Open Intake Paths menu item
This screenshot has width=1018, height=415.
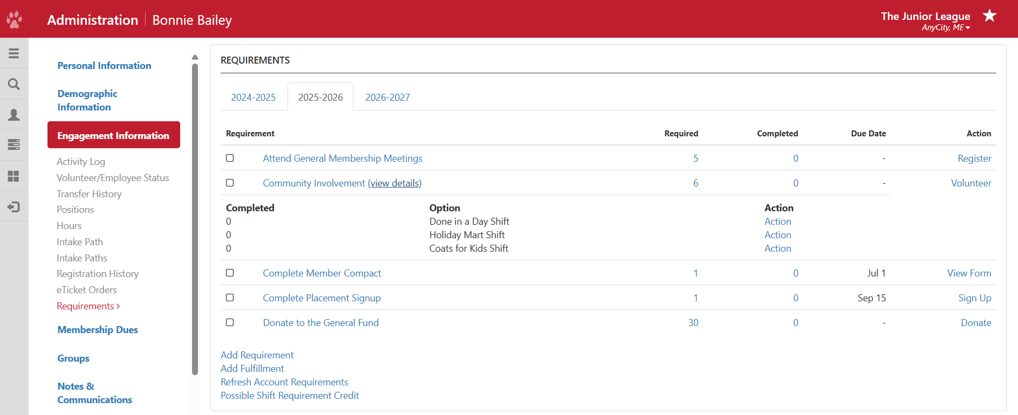[82, 258]
